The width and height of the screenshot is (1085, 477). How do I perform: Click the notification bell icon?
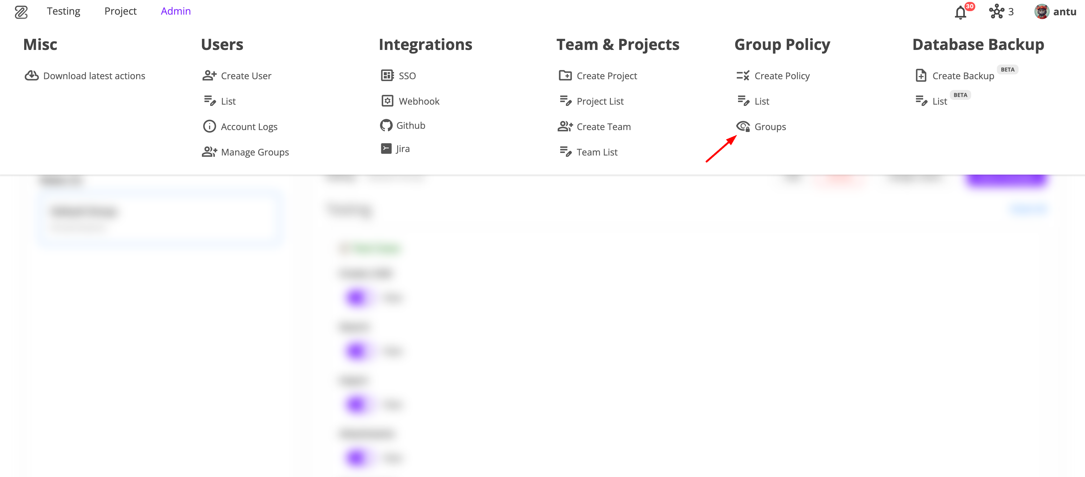point(960,13)
